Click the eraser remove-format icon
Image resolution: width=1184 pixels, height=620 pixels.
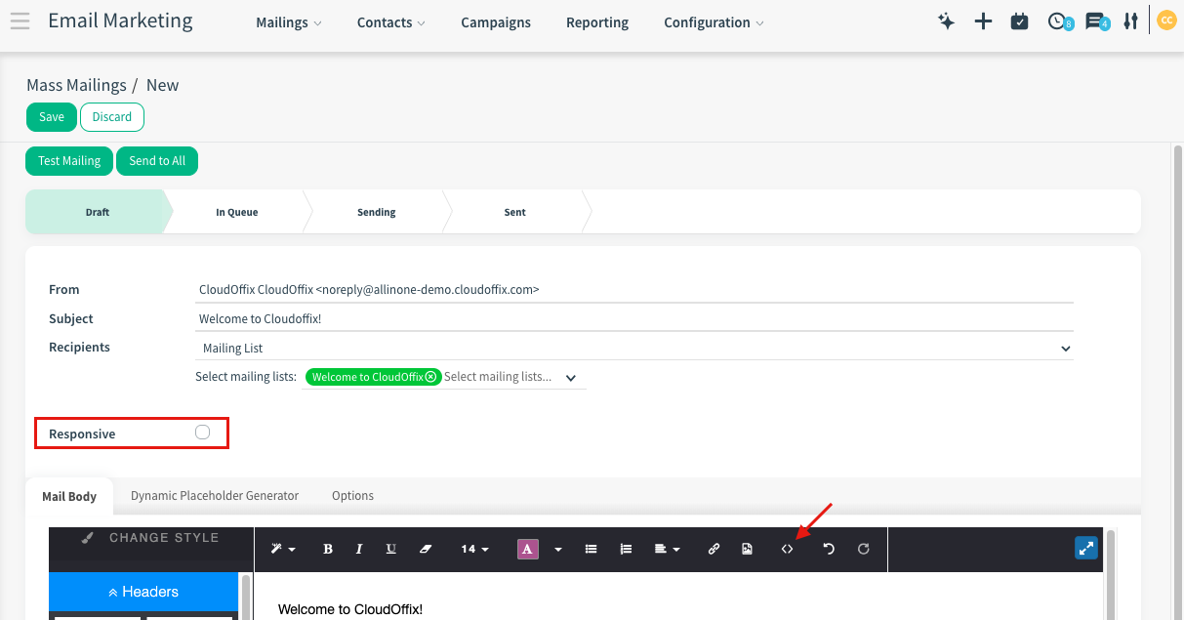(425, 549)
